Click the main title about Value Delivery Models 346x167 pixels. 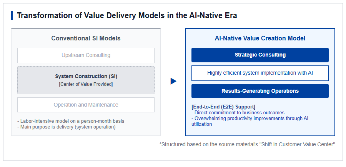[x=127, y=16]
